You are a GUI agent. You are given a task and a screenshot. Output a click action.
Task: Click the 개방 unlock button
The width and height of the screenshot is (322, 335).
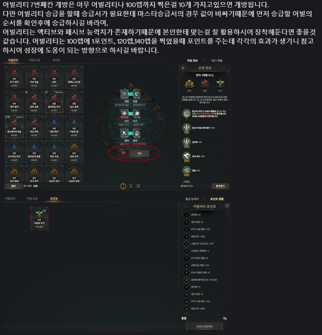[139, 154]
